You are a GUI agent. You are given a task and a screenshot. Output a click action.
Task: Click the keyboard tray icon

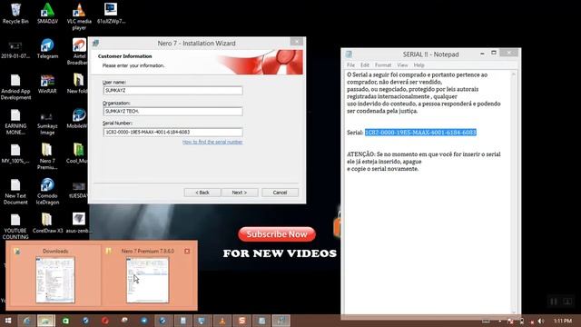click(486, 321)
